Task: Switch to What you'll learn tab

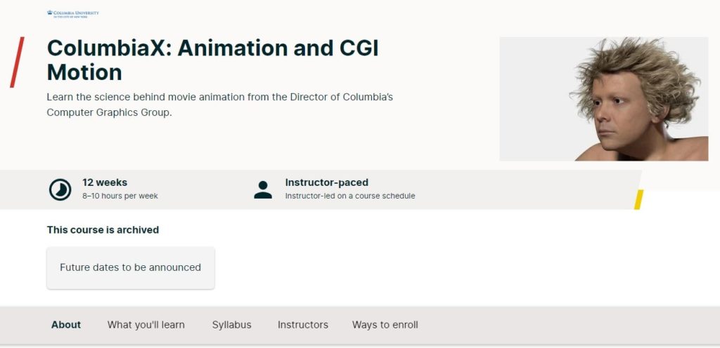Action: (x=146, y=325)
